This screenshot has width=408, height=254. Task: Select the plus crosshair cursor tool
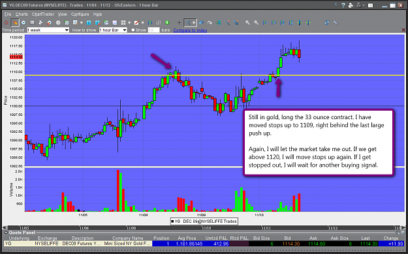click(179, 23)
